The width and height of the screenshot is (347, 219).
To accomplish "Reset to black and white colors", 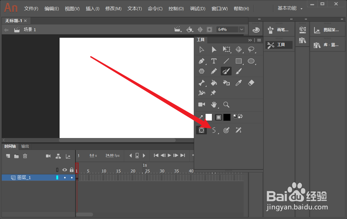I will (235, 116).
